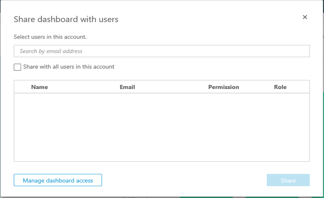
Task: Click the header row between Email and Permission
Action: 171,87
